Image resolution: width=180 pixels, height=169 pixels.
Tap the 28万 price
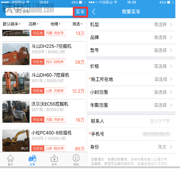80,62
